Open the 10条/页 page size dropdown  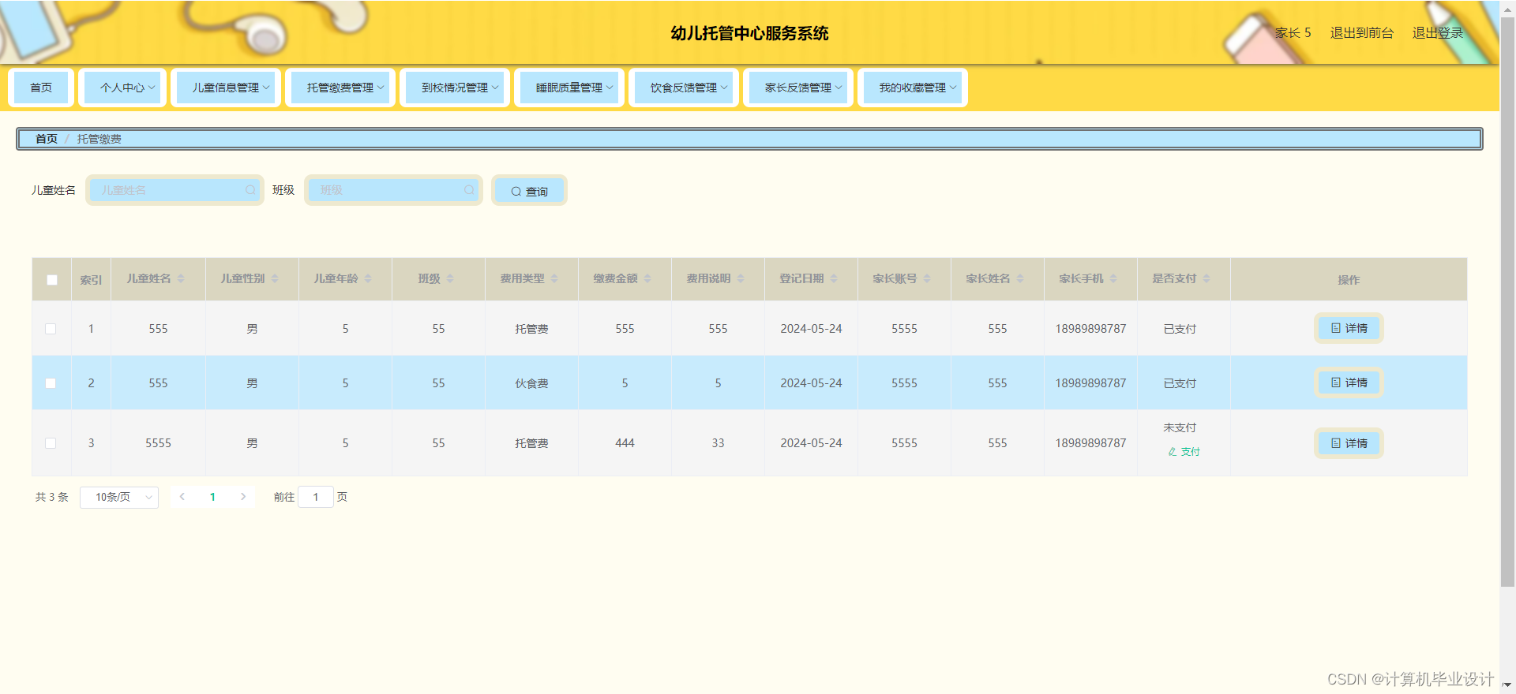point(119,497)
